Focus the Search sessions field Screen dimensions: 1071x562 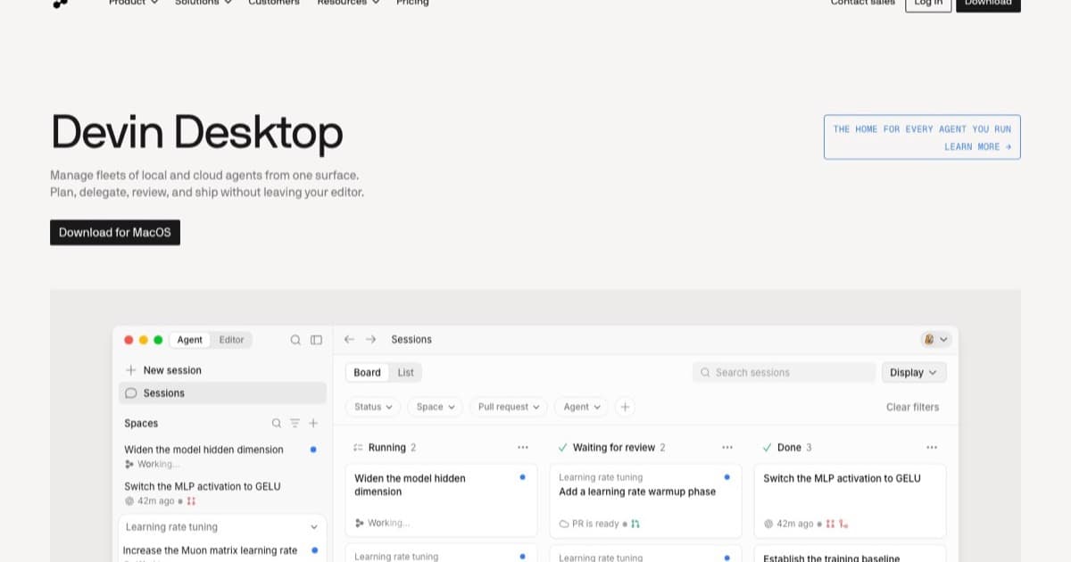coord(785,373)
